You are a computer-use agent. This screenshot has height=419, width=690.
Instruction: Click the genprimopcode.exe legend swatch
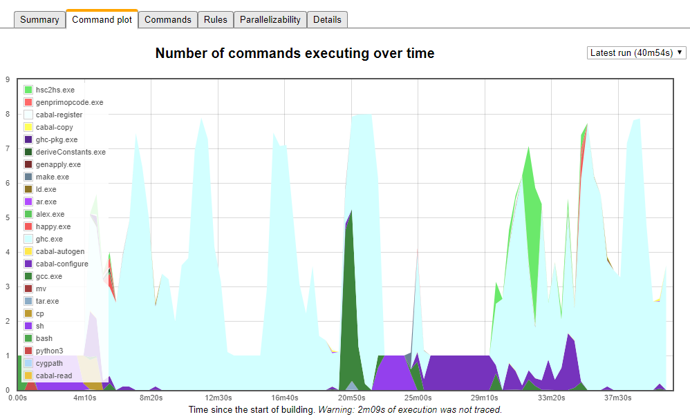pyautogui.click(x=28, y=102)
